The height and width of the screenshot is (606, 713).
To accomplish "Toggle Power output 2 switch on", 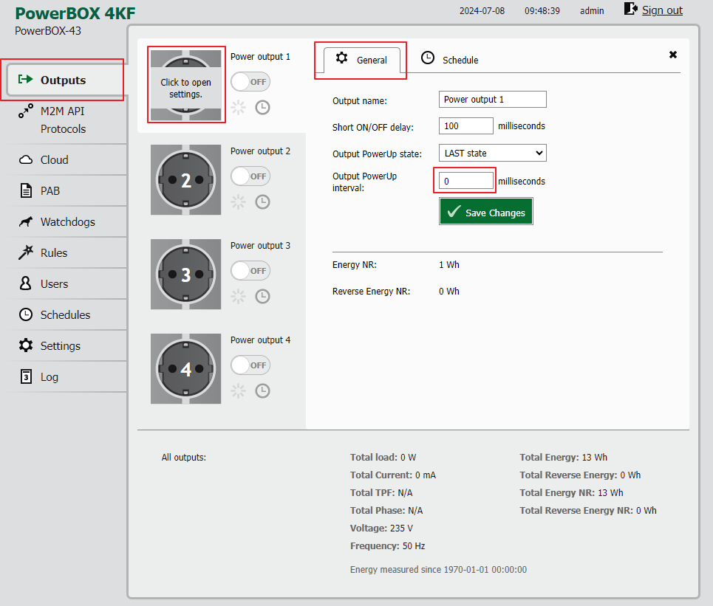I will click(x=250, y=176).
